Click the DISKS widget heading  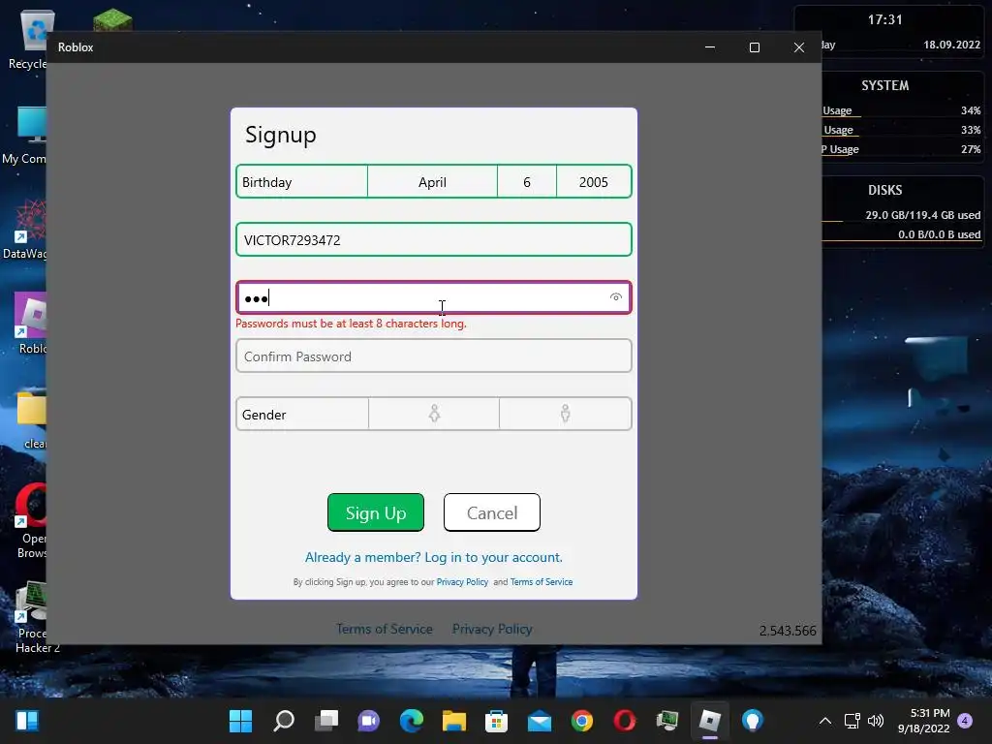pos(885,190)
